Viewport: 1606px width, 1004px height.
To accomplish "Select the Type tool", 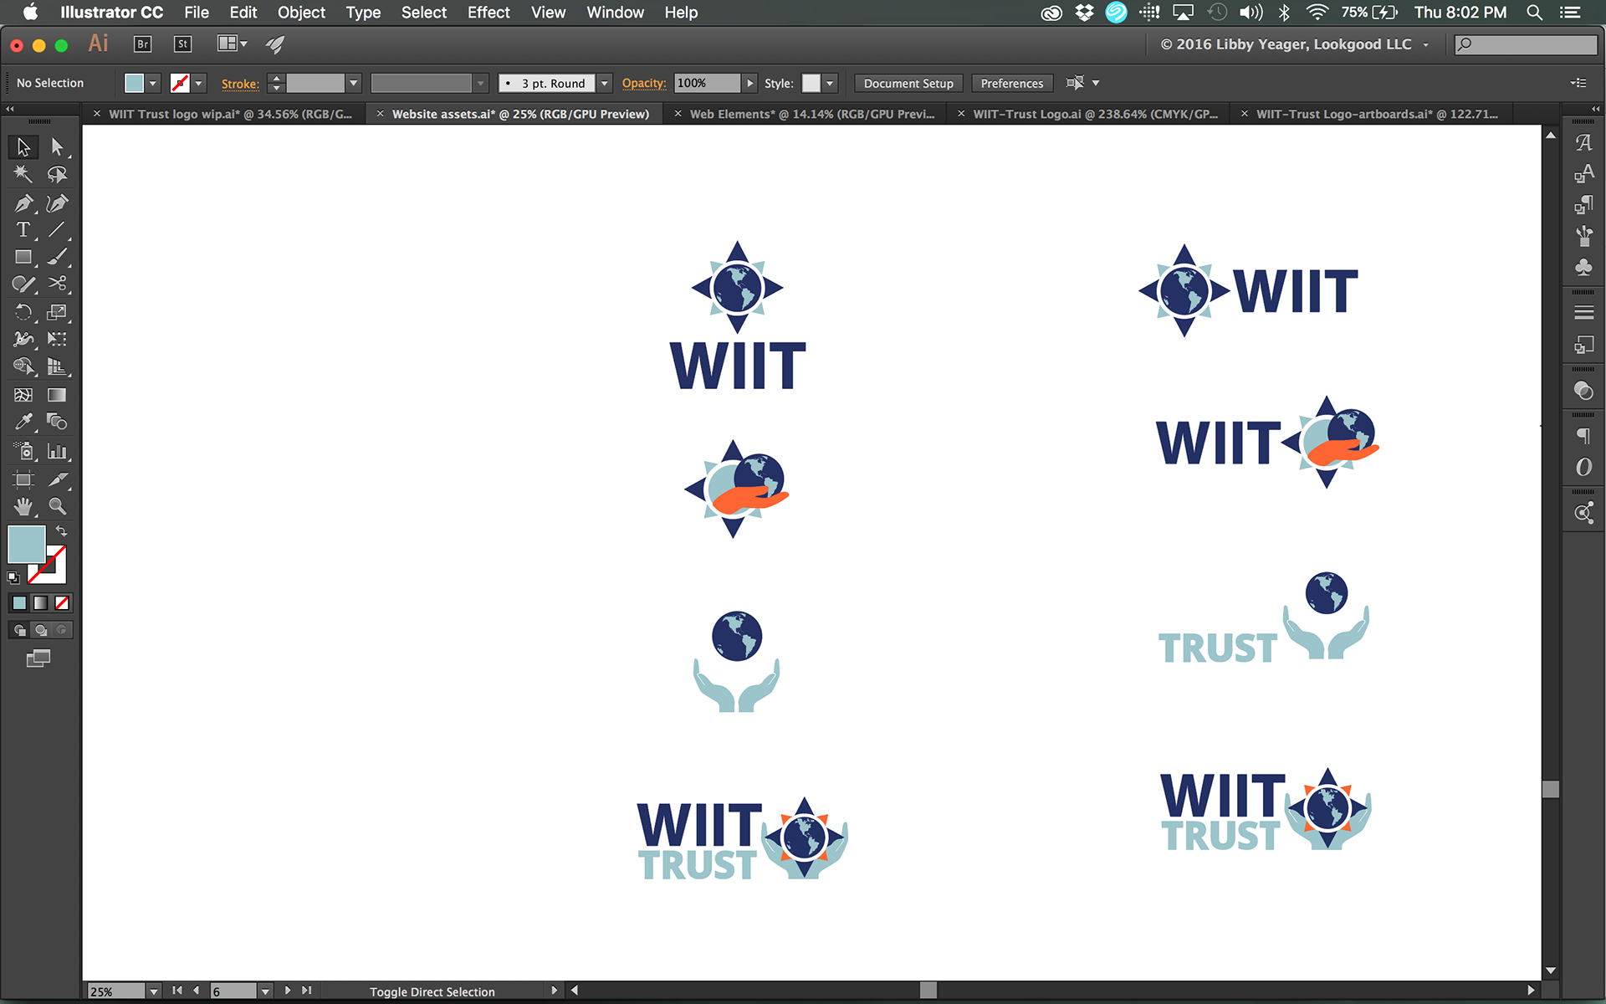I will pos(23,230).
